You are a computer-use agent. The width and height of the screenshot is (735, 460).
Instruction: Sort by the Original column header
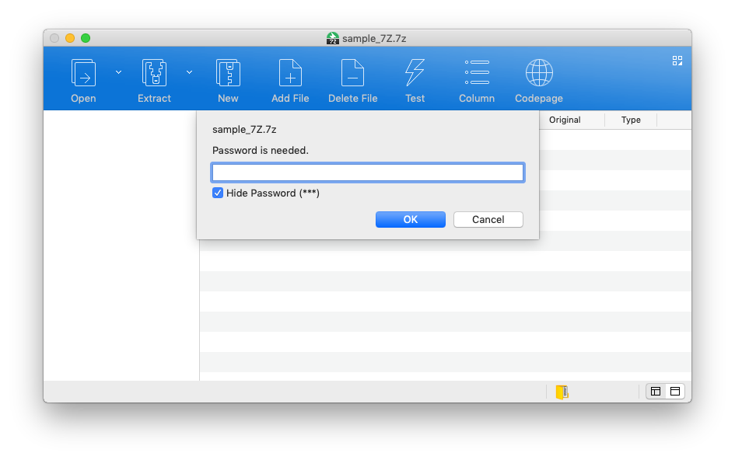pyautogui.click(x=565, y=120)
